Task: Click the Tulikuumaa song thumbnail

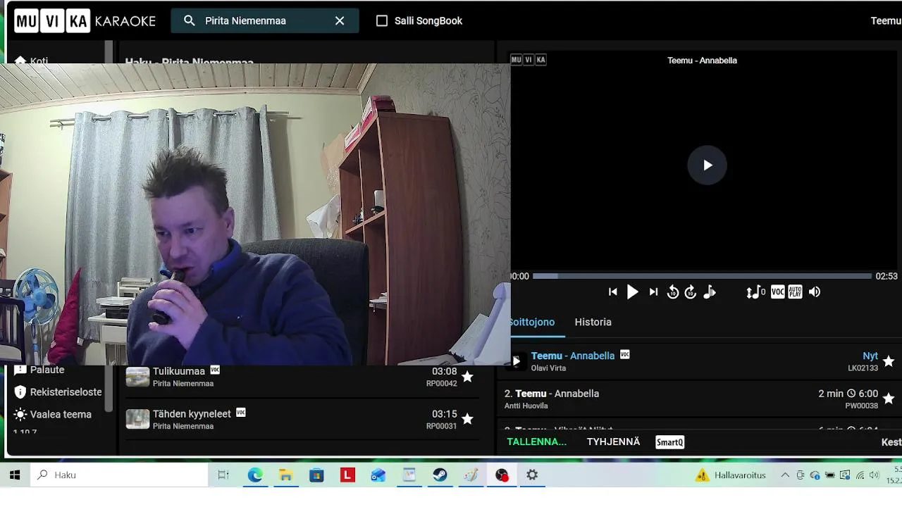Action: pos(137,377)
